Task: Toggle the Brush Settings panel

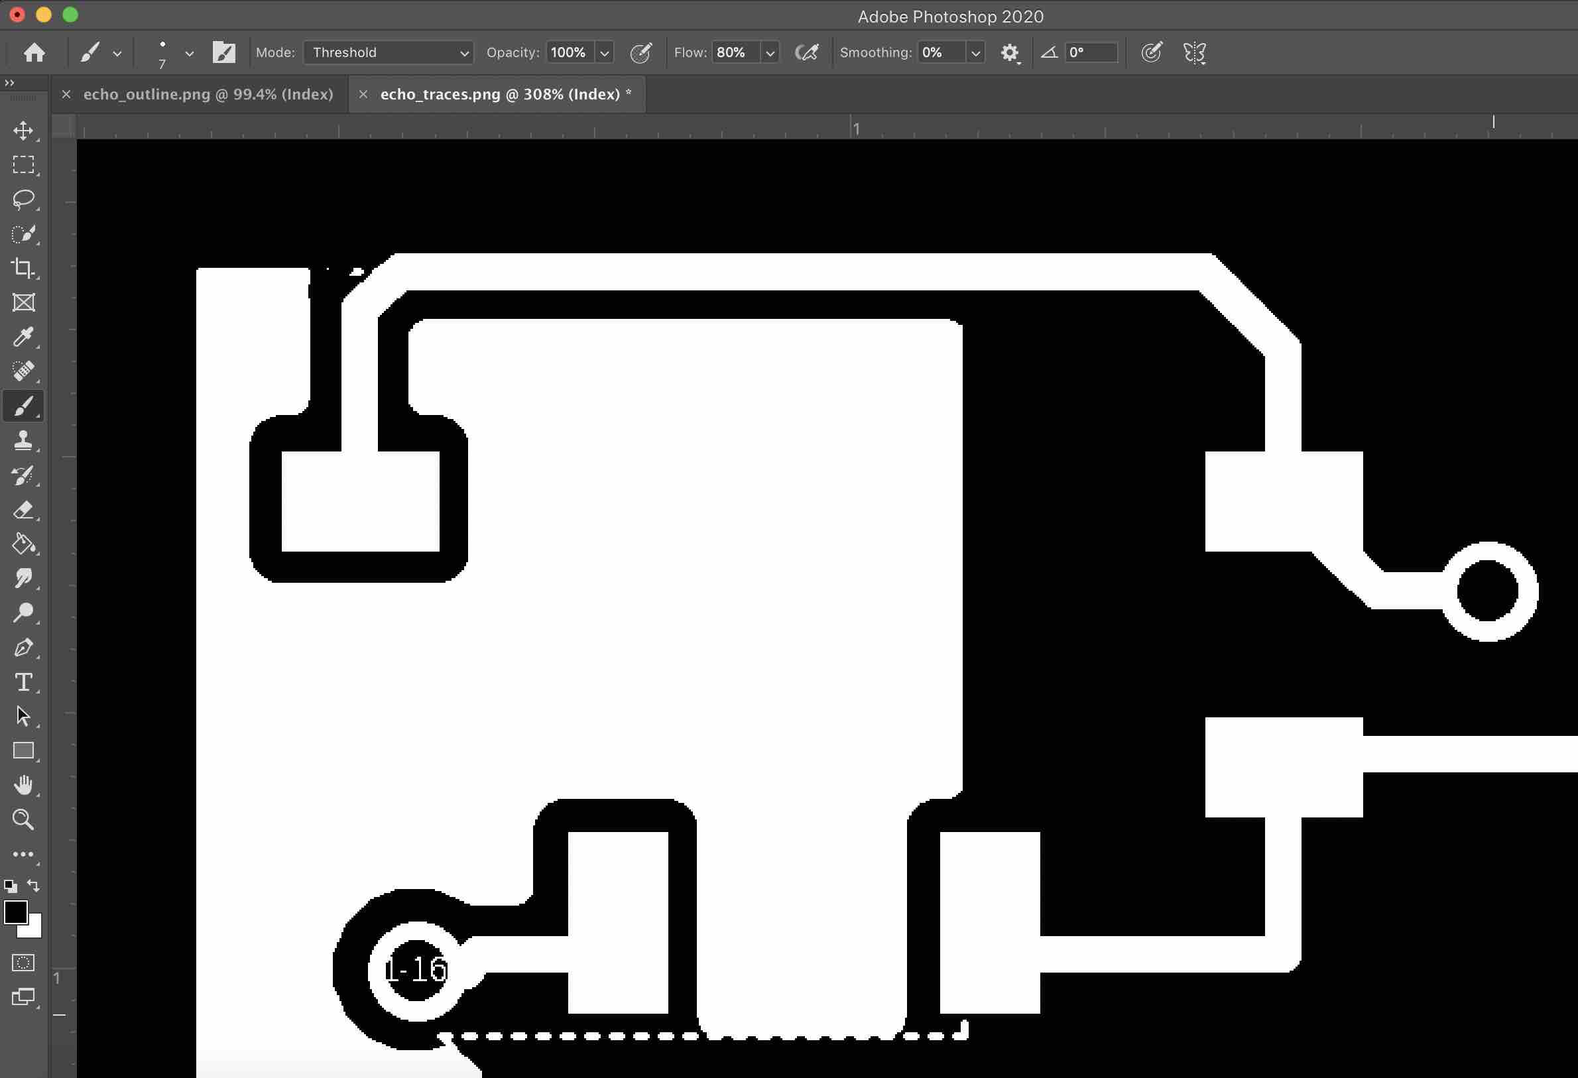Action: tap(223, 52)
